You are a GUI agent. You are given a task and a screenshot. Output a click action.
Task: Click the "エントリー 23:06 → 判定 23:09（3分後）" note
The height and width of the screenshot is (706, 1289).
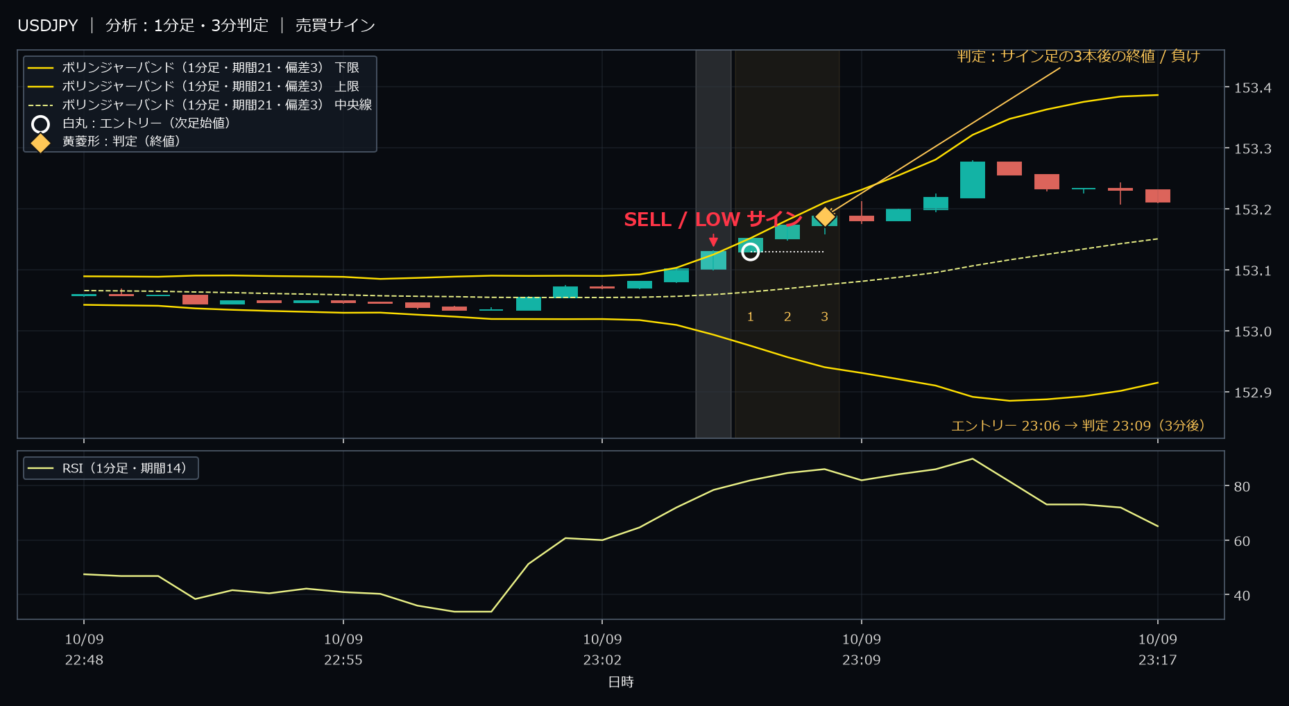pyautogui.click(x=1078, y=426)
